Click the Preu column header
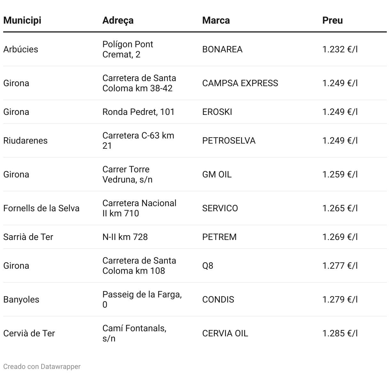Viewport: 390px width, 374px height. click(332, 20)
